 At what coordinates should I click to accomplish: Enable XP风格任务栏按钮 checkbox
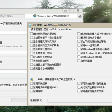coord(31,57)
